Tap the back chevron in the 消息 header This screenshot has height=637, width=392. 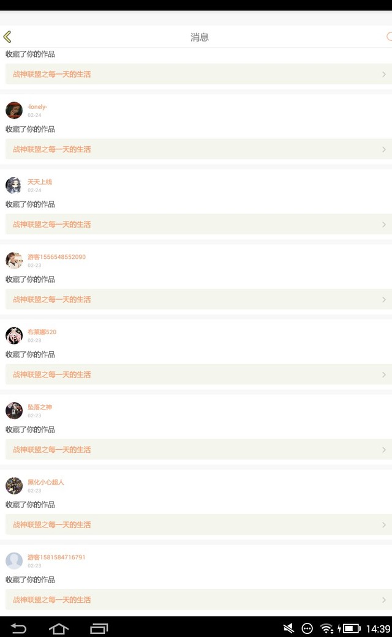click(x=7, y=37)
